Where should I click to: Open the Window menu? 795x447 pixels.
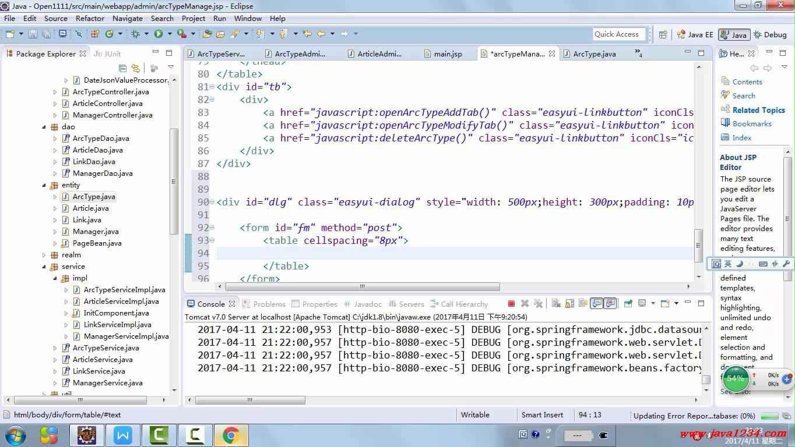click(248, 18)
